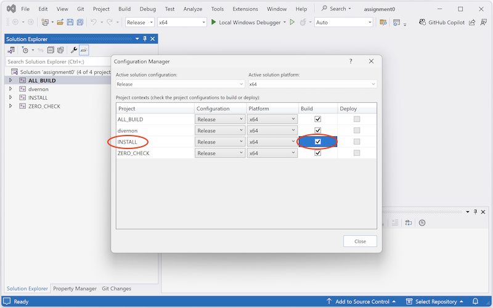493x308 pixels.
Task: Switch to the Git Changes tab
Action: click(x=116, y=288)
